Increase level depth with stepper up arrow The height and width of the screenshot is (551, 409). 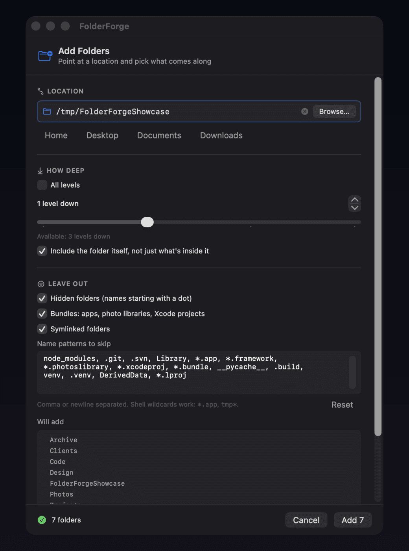click(355, 200)
